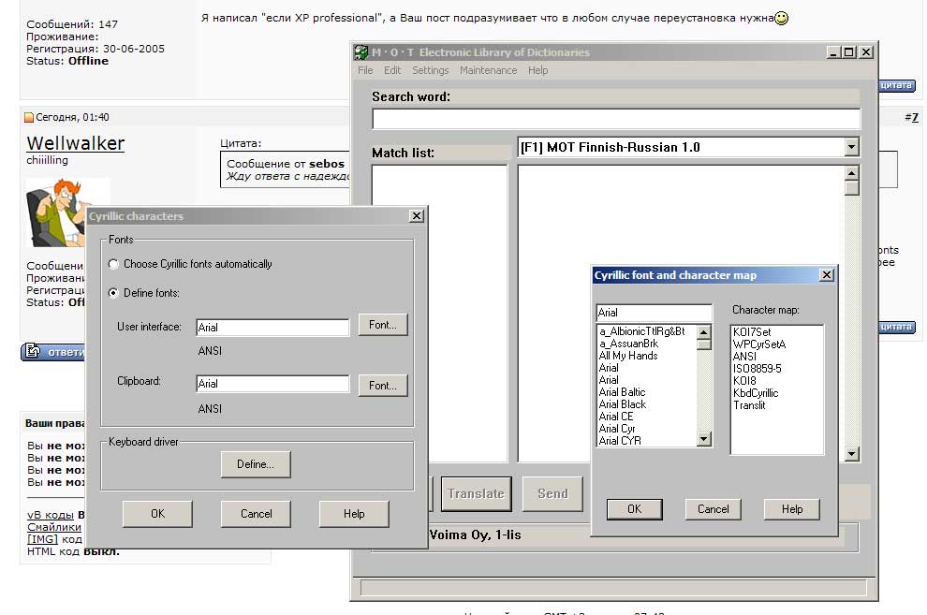The width and height of the screenshot is (927, 615).
Task: Select Choose Cyrillic fonts automatically option
Action: [x=114, y=264]
